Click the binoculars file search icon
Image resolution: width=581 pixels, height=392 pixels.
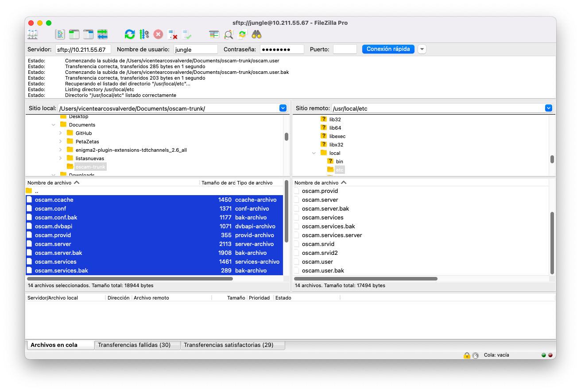point(256,35)
